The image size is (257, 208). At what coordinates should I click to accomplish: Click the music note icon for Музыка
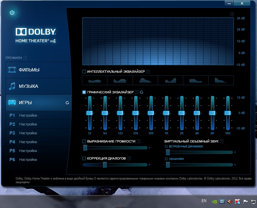[x=12, y=86]
